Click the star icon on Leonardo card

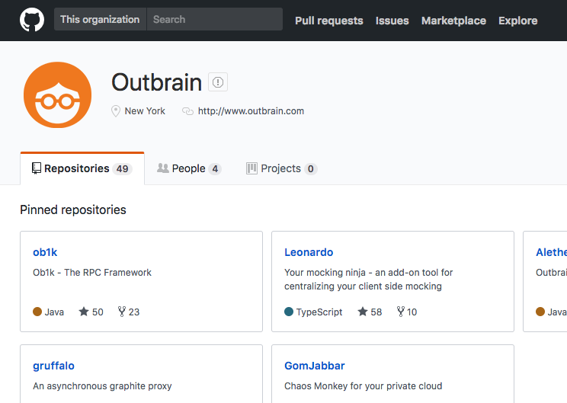point(362,312)
